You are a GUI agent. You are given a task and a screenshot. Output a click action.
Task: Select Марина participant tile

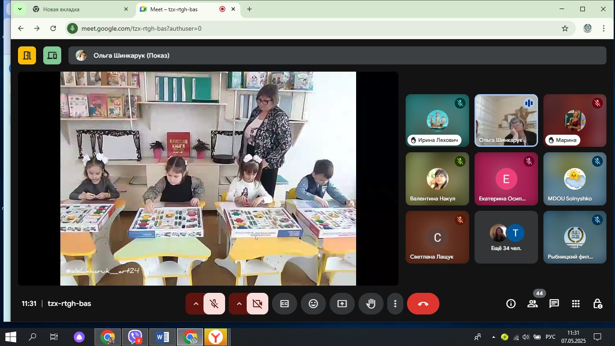pyautogui.click(x=575, y=121)
